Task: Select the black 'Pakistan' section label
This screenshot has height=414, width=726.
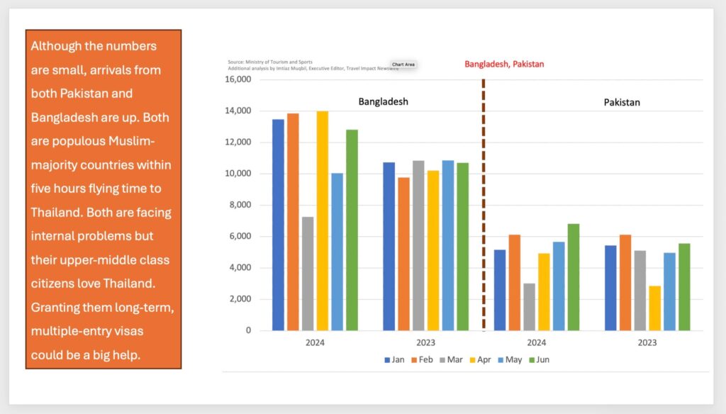Action: tap(622, 102)
